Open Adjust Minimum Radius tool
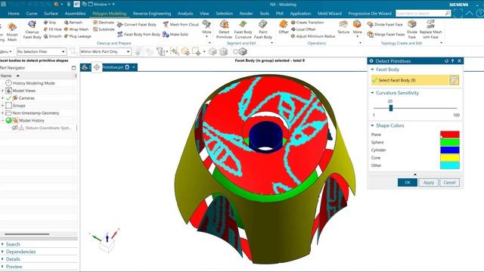Screen dimensions: 484x272 pyautogui.click(x=312, y=36)
